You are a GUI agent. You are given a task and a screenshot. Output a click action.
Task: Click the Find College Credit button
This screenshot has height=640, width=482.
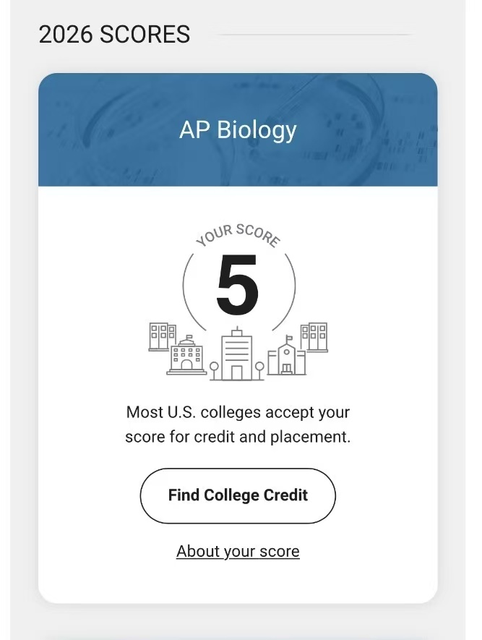tap(238, 495)
